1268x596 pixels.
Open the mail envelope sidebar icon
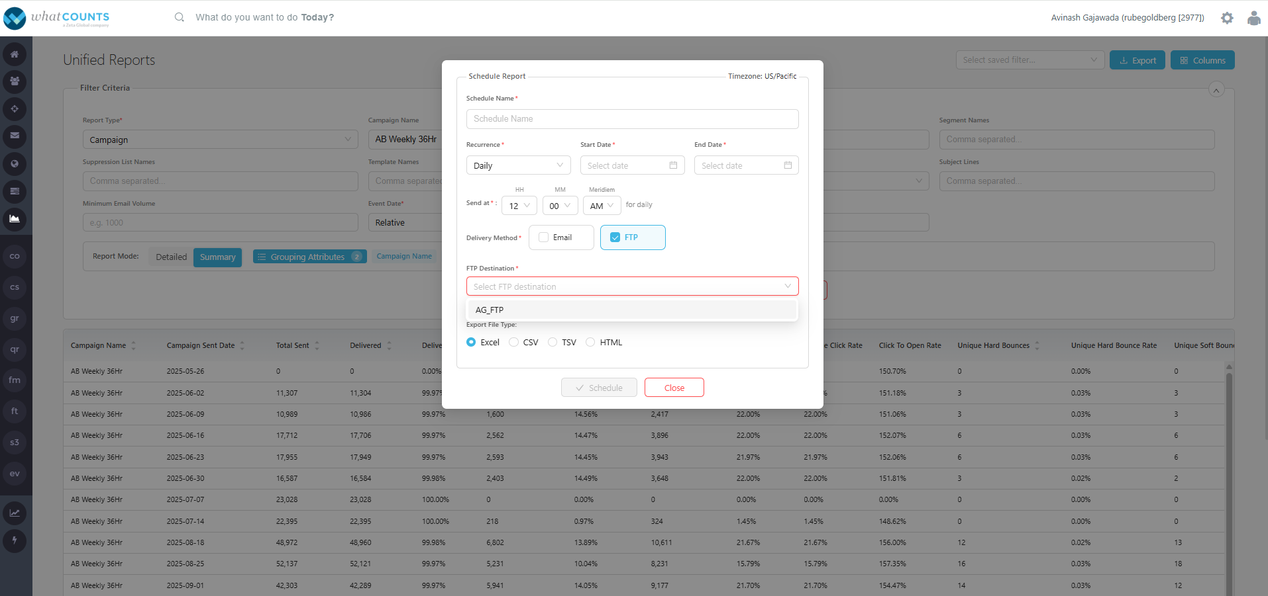[15, 136]
